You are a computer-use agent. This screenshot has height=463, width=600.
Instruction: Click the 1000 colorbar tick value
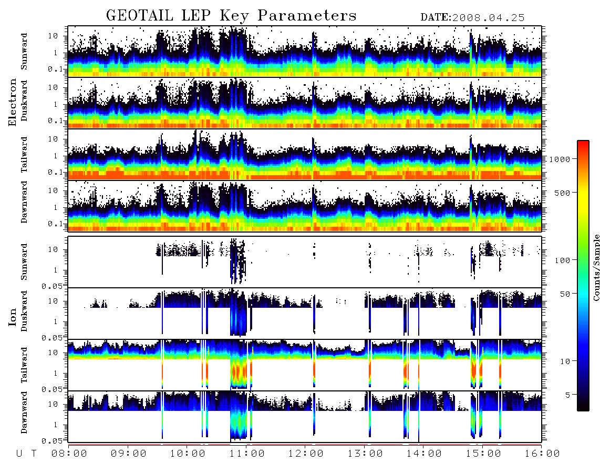(560, 159)
